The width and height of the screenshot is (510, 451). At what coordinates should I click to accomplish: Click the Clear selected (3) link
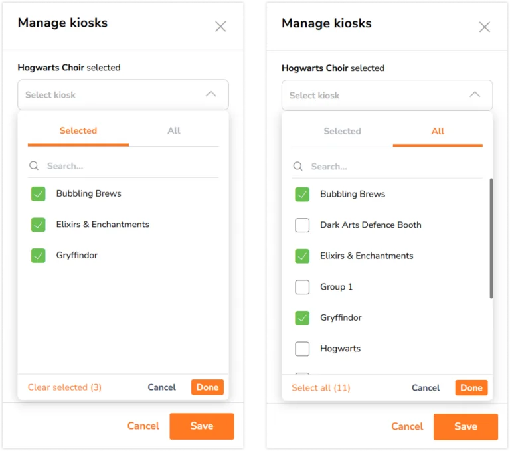coord(64,387)
